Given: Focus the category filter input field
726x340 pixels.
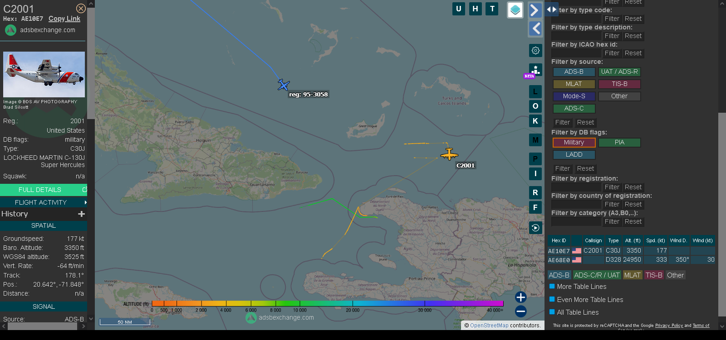Looking at the screenshot, I should tap(576, 221).
